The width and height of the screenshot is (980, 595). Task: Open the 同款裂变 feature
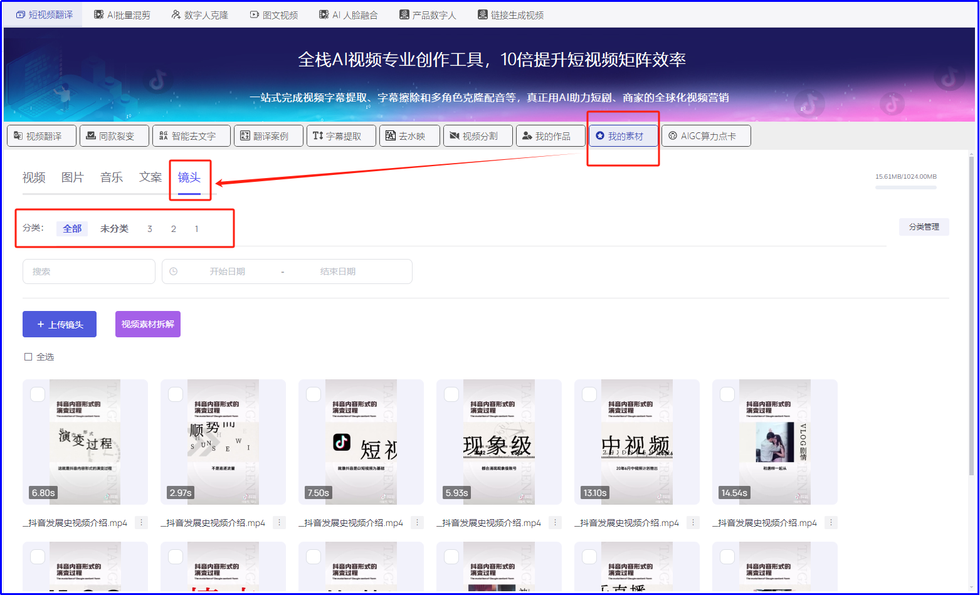click(x=114, y=135)
